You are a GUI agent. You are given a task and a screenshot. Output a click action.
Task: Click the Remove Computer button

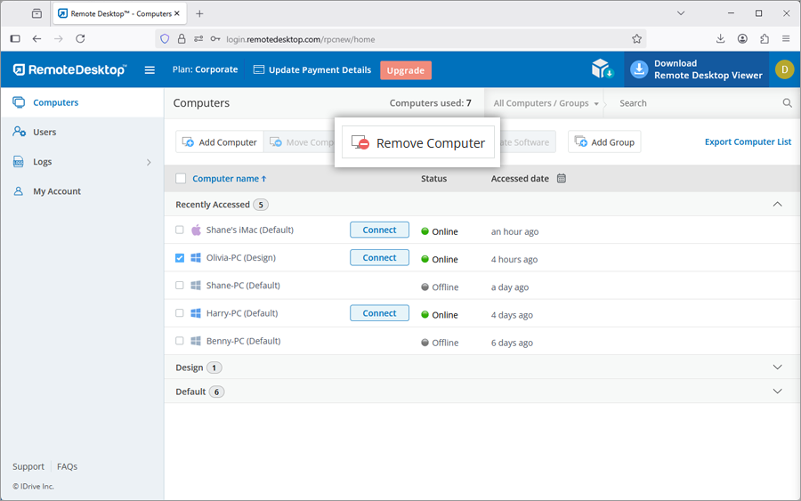[x=418, y=142]
